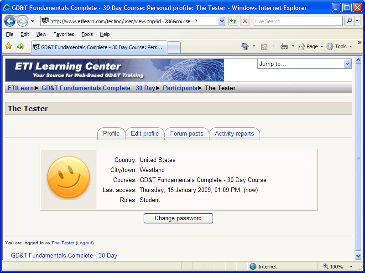Select the GD&T Fundamentals browser tab
The width and height of the screenshot is (365, 273).
(99, 47)
